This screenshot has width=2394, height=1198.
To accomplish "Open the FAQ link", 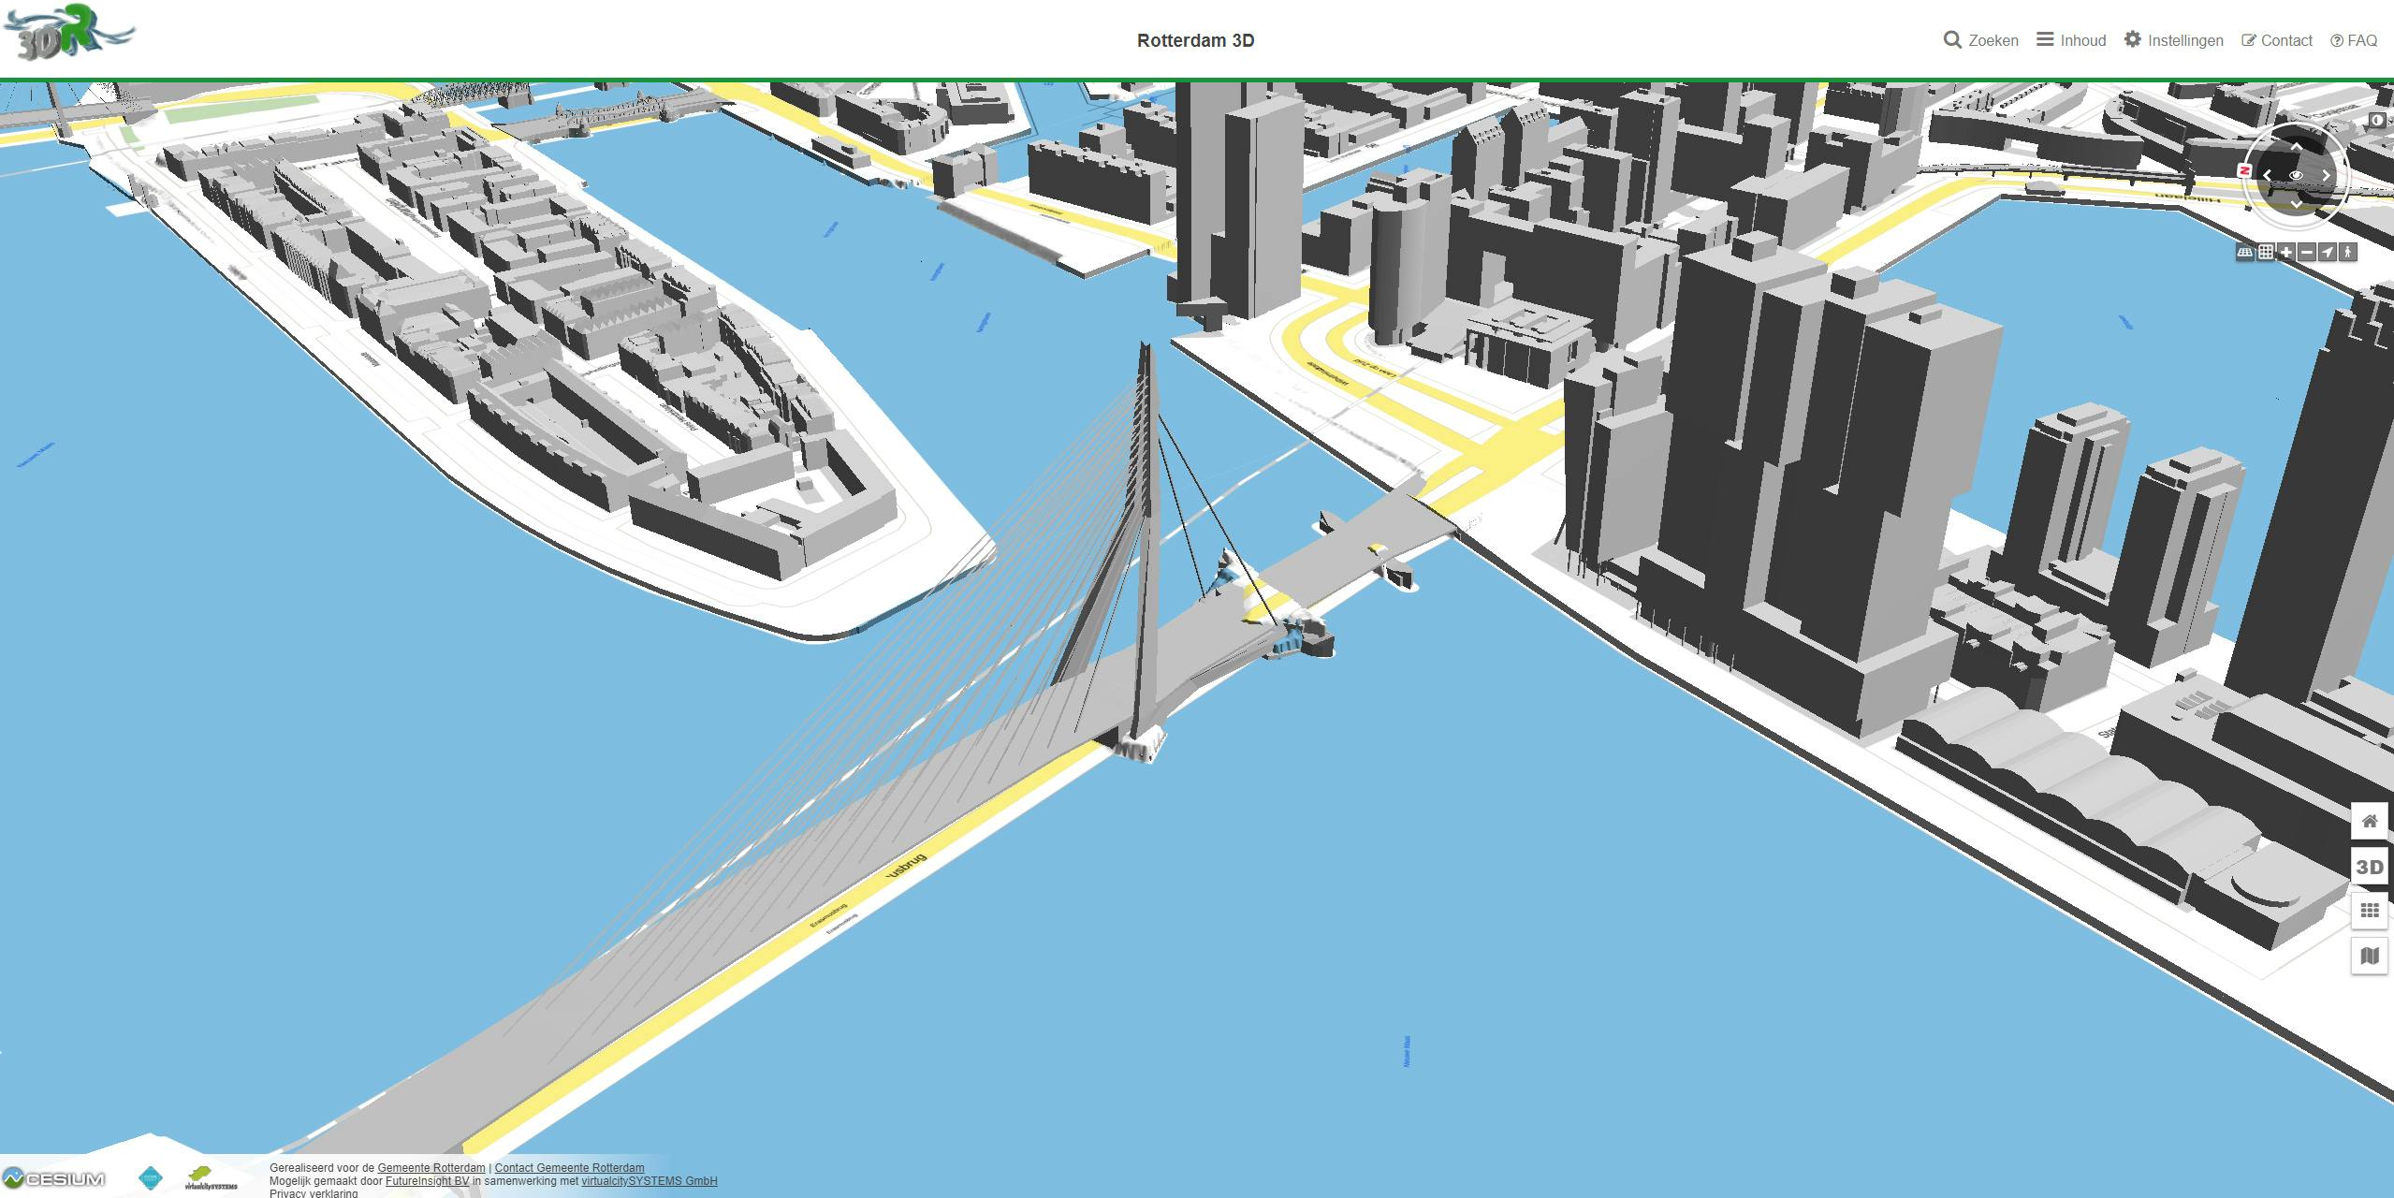I will pyautogui.click(x=2354, y=40).
